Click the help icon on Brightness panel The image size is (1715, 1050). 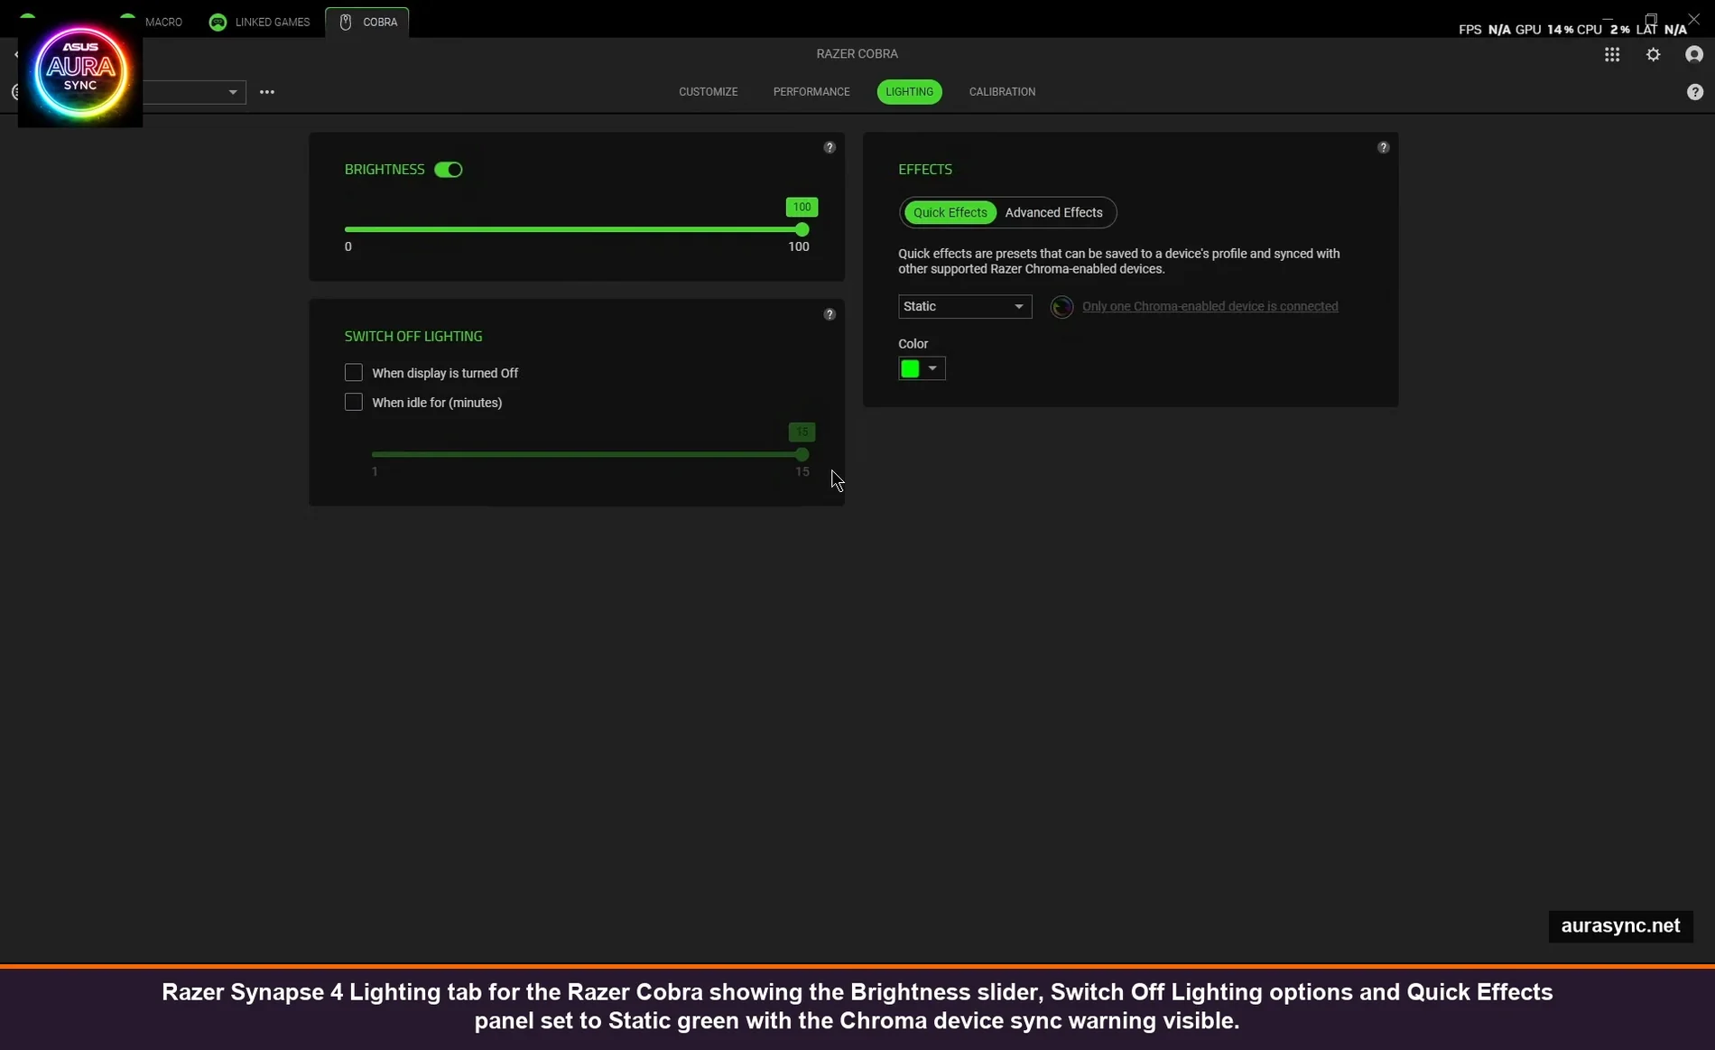coord(830,147)
